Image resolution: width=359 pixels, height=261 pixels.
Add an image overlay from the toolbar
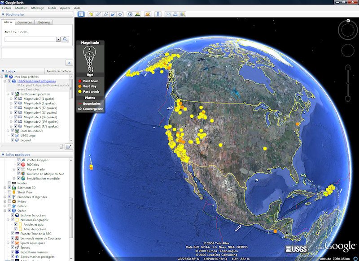(113, 14)
